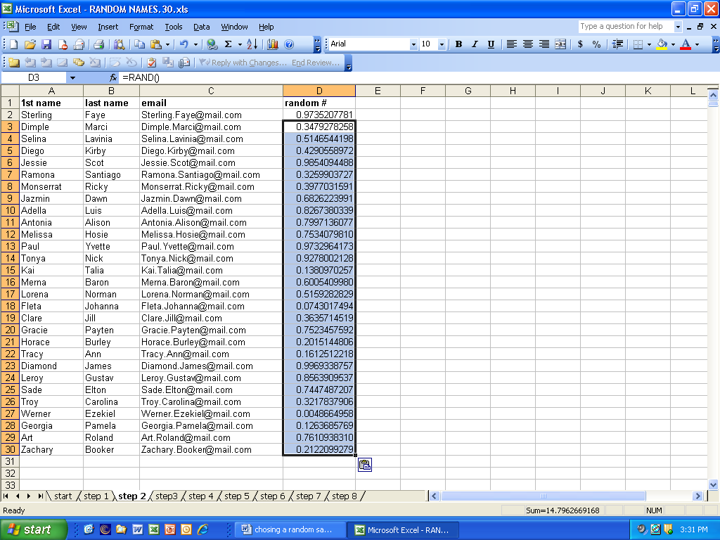Open the font size dropdown showing 10
The image size is (720, 540).
point(442,44)
